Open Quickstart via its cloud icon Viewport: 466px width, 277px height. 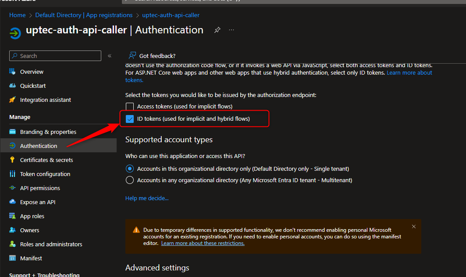13,86
